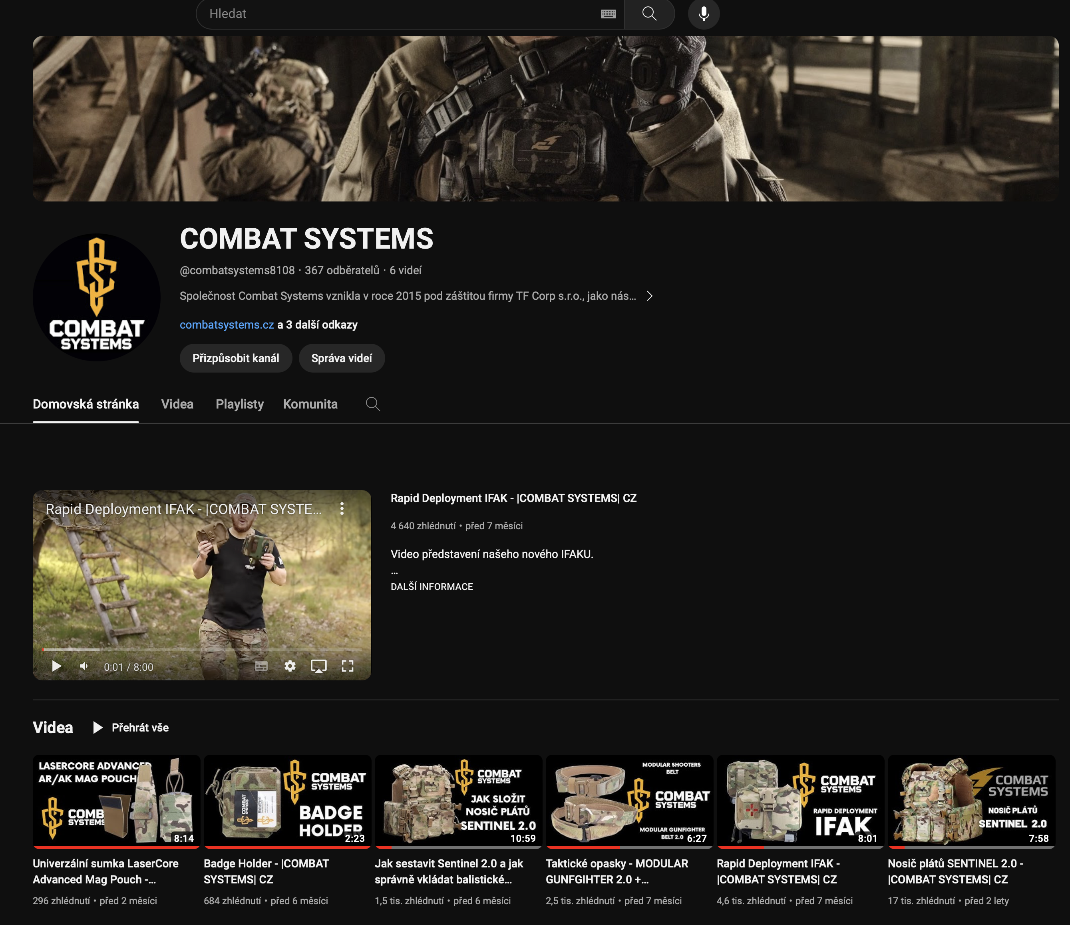Image resolution: width=1070 pixels, height=925 pixels.
Task: Click the '367 odběratelů' subscriber count
Action: point(342,270)
